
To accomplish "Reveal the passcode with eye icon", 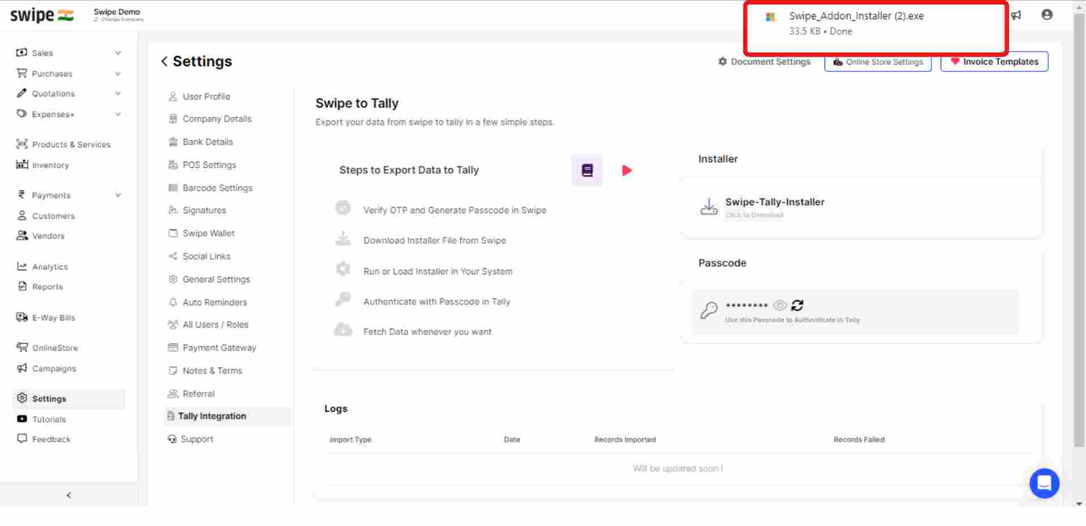I will (x=779, y=305).
